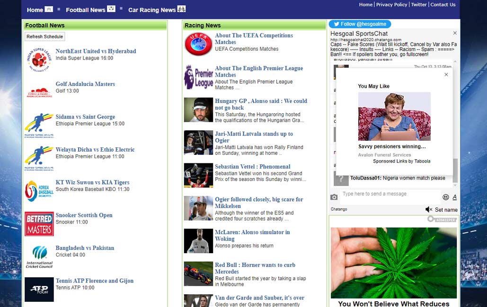
Task: Click the logo beside Welayta Dicha vs Ethio Electric
Action: coord(39,158)
